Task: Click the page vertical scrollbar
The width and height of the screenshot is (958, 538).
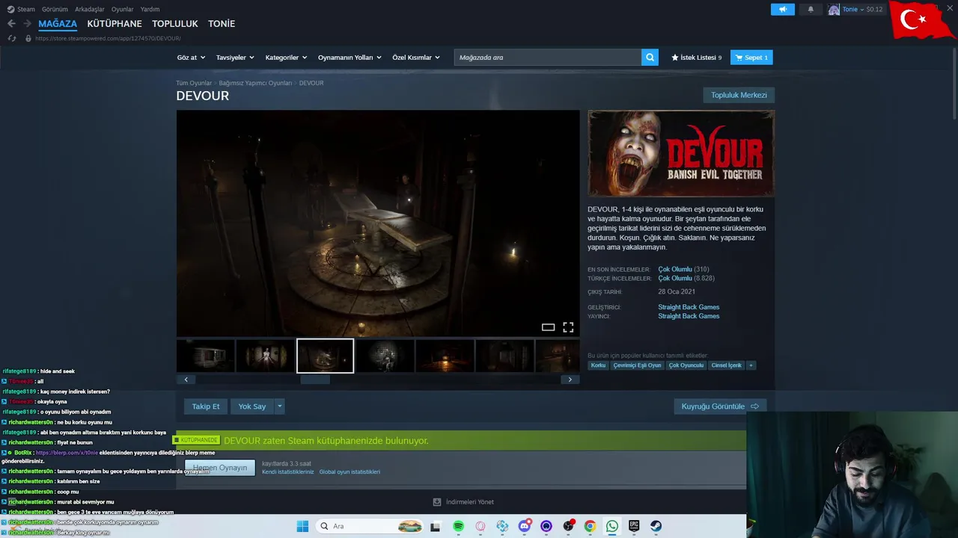Action: 954,82
